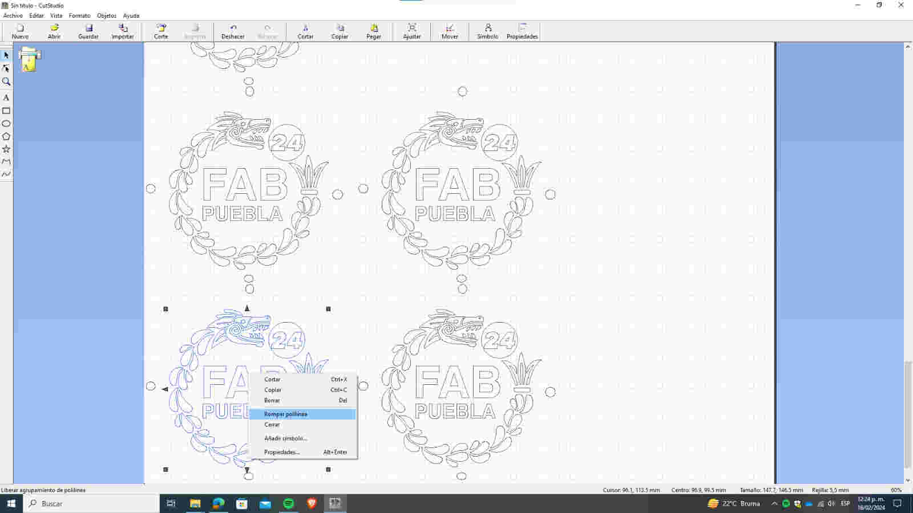Undo the last action with Deshacer
The height and width of the screenshot is (513, 913).
click(233, 31)
